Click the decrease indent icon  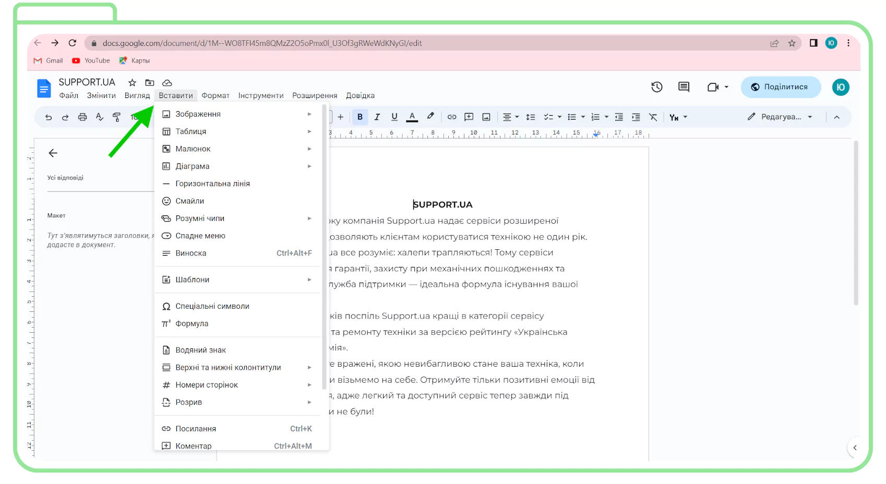tap(619, 117)
